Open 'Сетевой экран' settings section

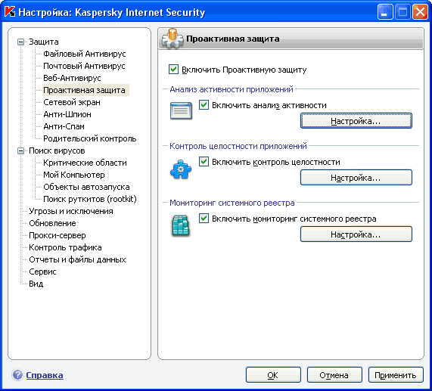tap(72, 102)
